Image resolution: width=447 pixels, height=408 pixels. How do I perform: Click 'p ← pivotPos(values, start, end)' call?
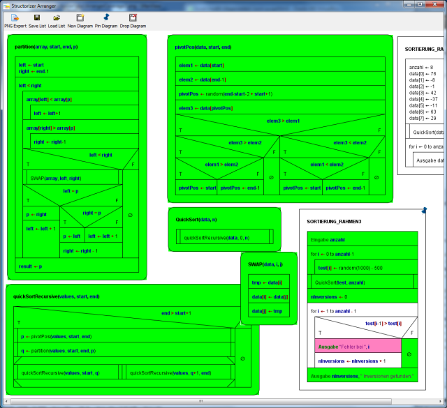click(124, 335)
